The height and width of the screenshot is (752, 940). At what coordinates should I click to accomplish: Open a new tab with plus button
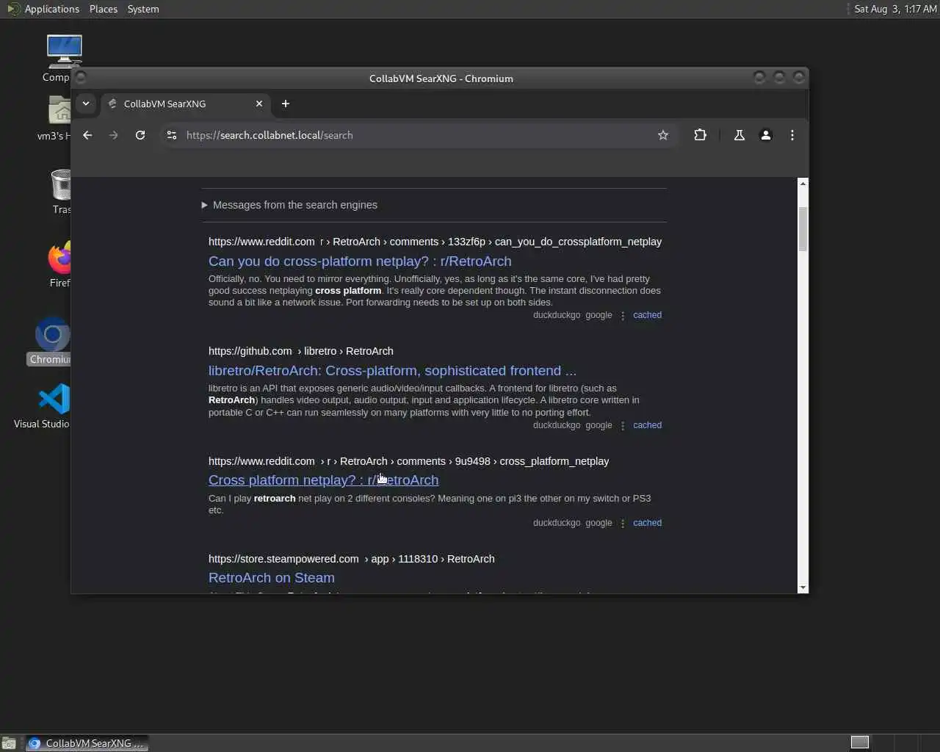pyautogui.click(x=286, y=104)
